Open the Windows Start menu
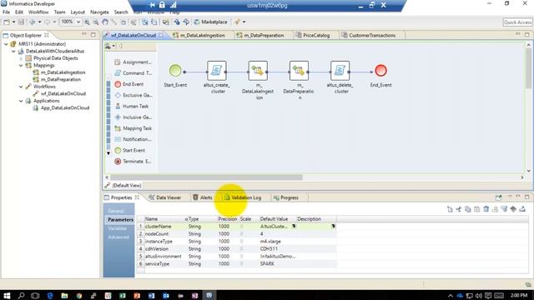Viewport: 534px width, 300px height. [7, 296]
